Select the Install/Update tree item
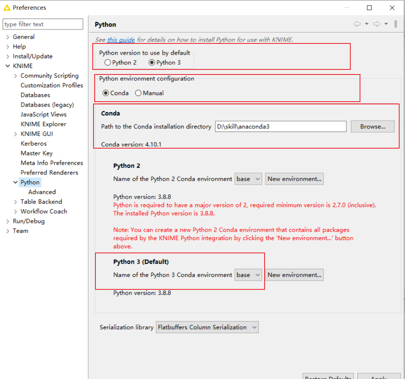This screenshot has height=379, width=405. click(x=33, y=56)
